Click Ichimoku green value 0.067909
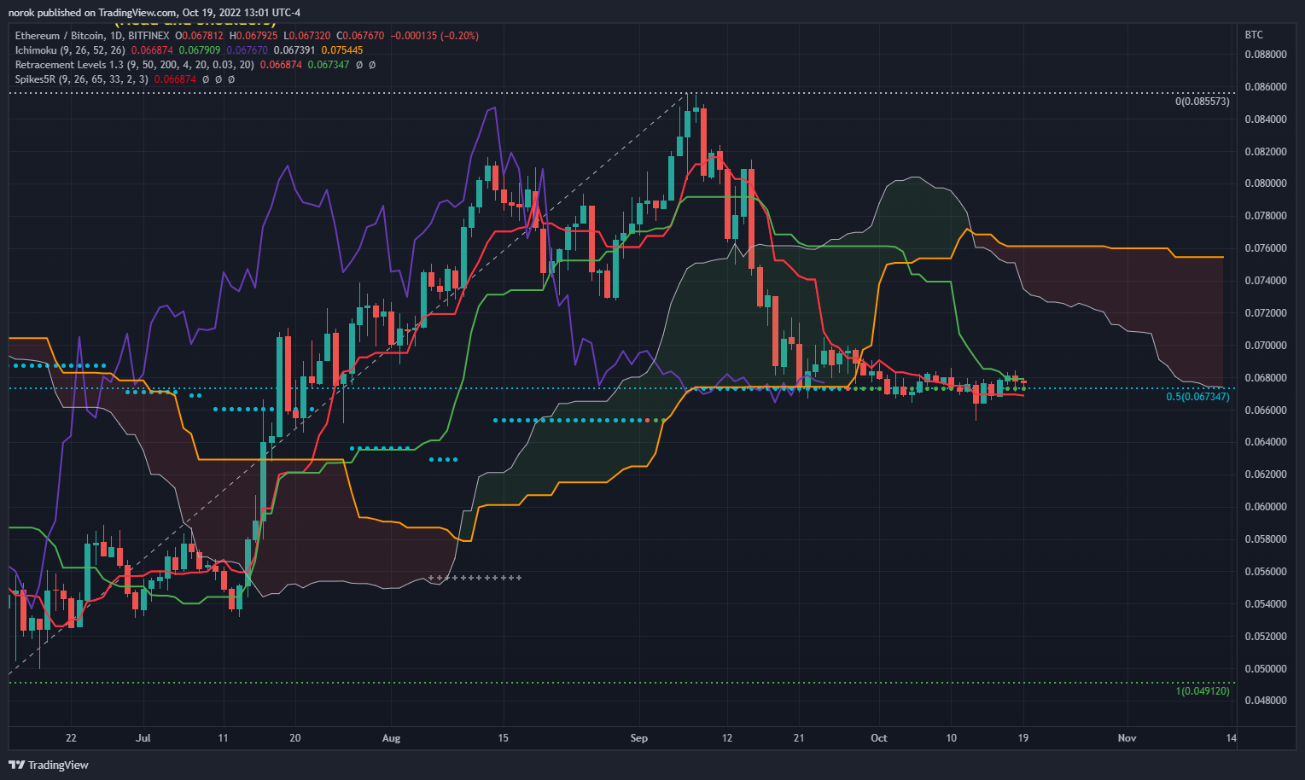The image size is (1305, 780). pyautogui.click(x=201, y=50)
